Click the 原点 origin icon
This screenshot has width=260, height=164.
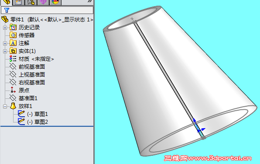click(x=13, y=90)
